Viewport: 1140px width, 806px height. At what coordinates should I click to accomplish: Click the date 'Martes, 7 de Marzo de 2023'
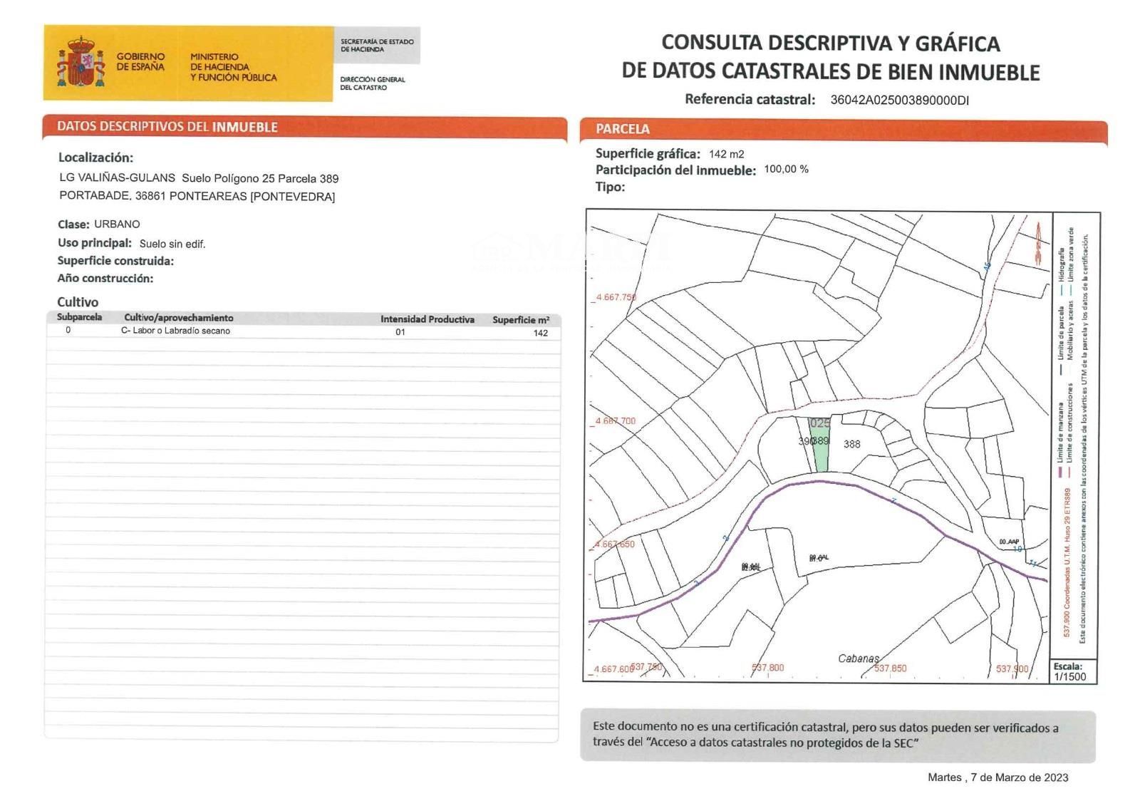pyautogui.click(x=997, y=777)
